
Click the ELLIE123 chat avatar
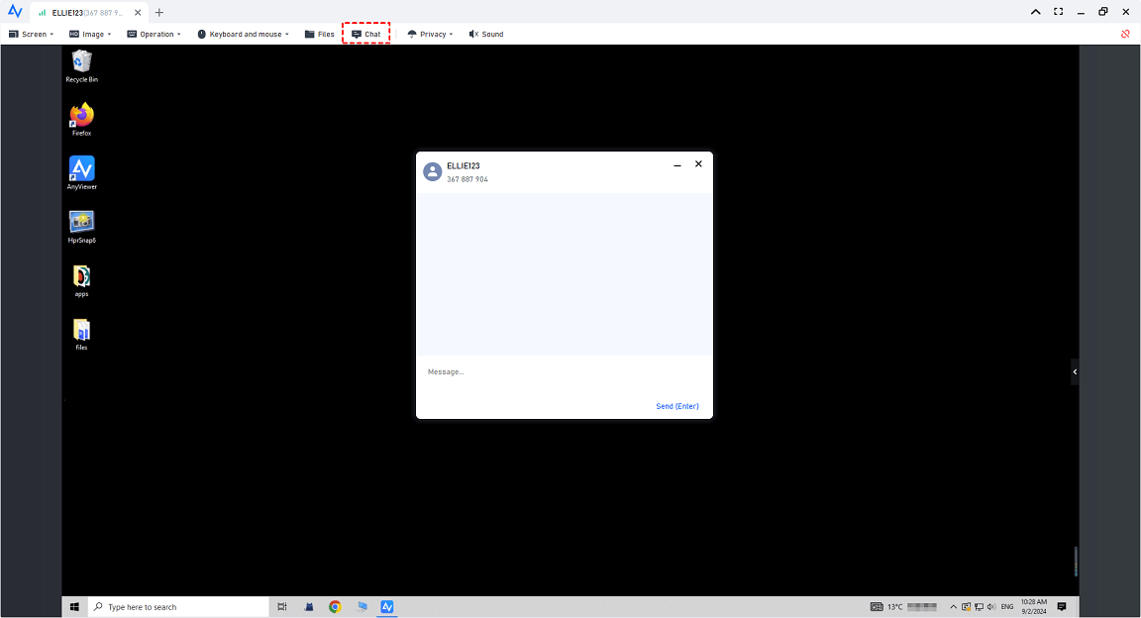432,171
